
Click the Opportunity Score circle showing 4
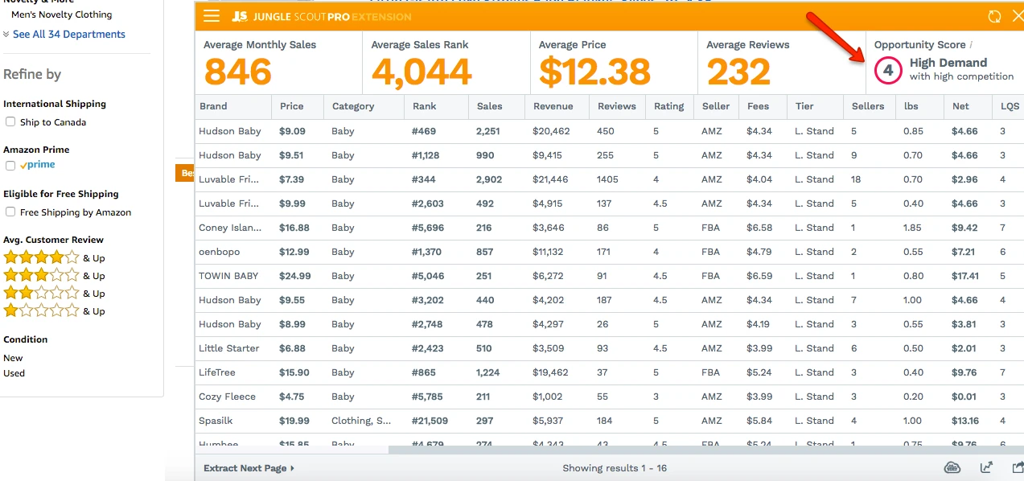[888, 71]
